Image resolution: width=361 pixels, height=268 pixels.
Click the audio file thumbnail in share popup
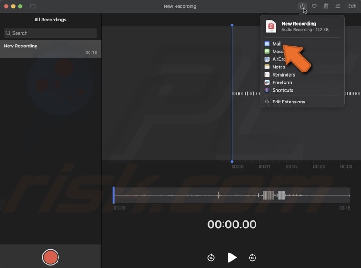point(271,26)
